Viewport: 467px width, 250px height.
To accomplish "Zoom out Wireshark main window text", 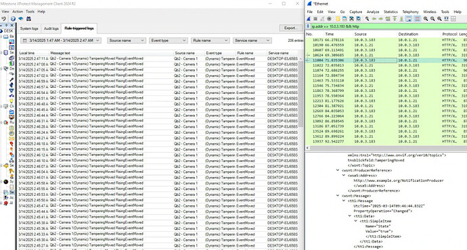I will coord(432,19).
